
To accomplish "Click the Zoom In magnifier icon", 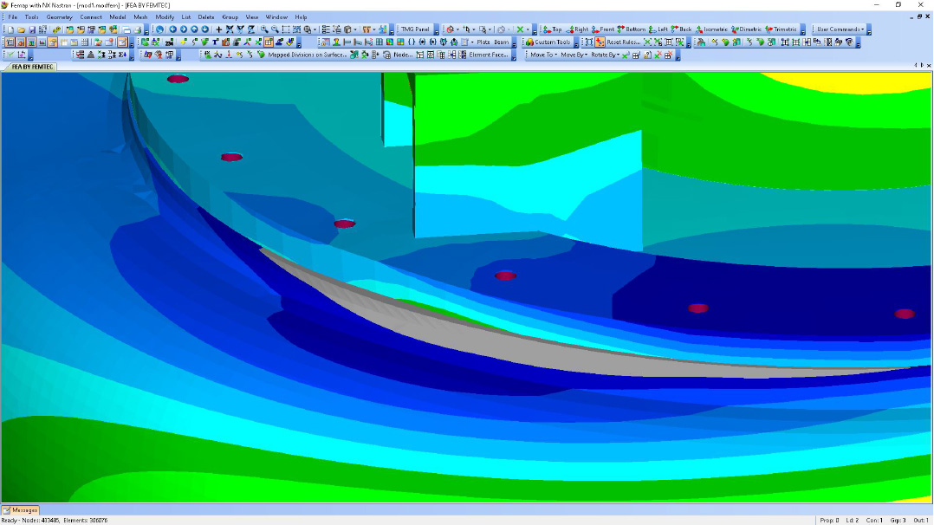I will coord(263,29).
